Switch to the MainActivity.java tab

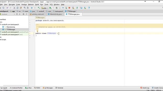56,14
